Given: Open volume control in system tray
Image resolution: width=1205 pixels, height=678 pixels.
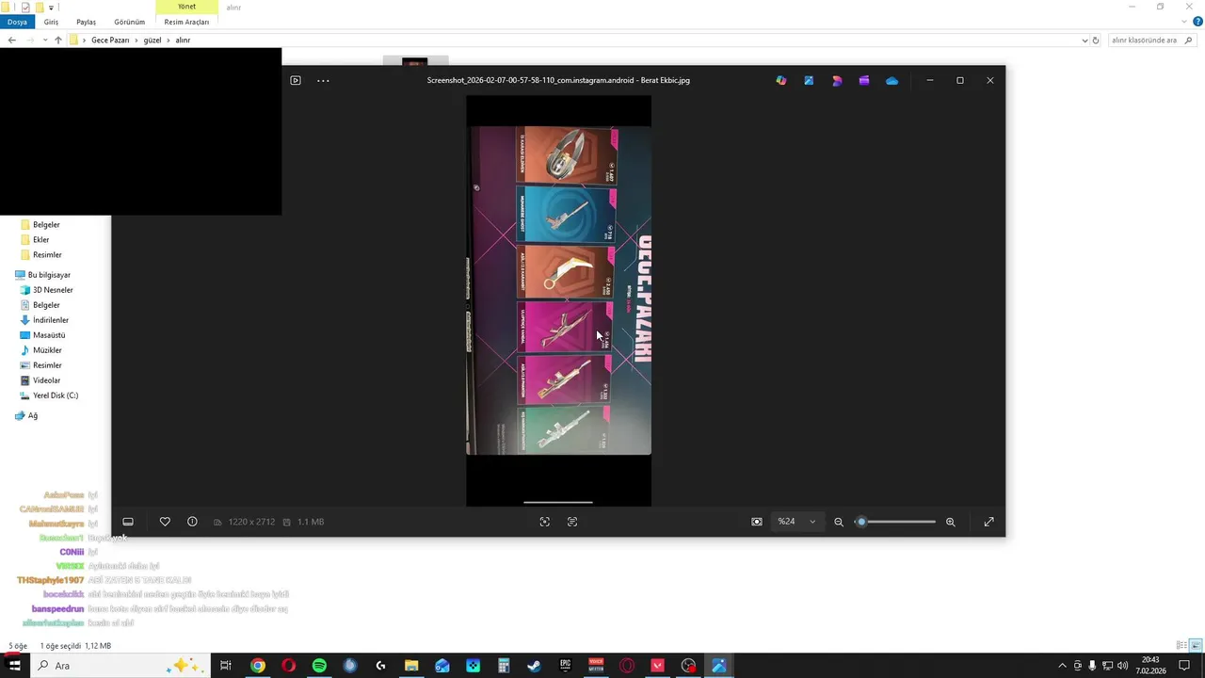Looking at the screenshot, I should point(1122,666).
